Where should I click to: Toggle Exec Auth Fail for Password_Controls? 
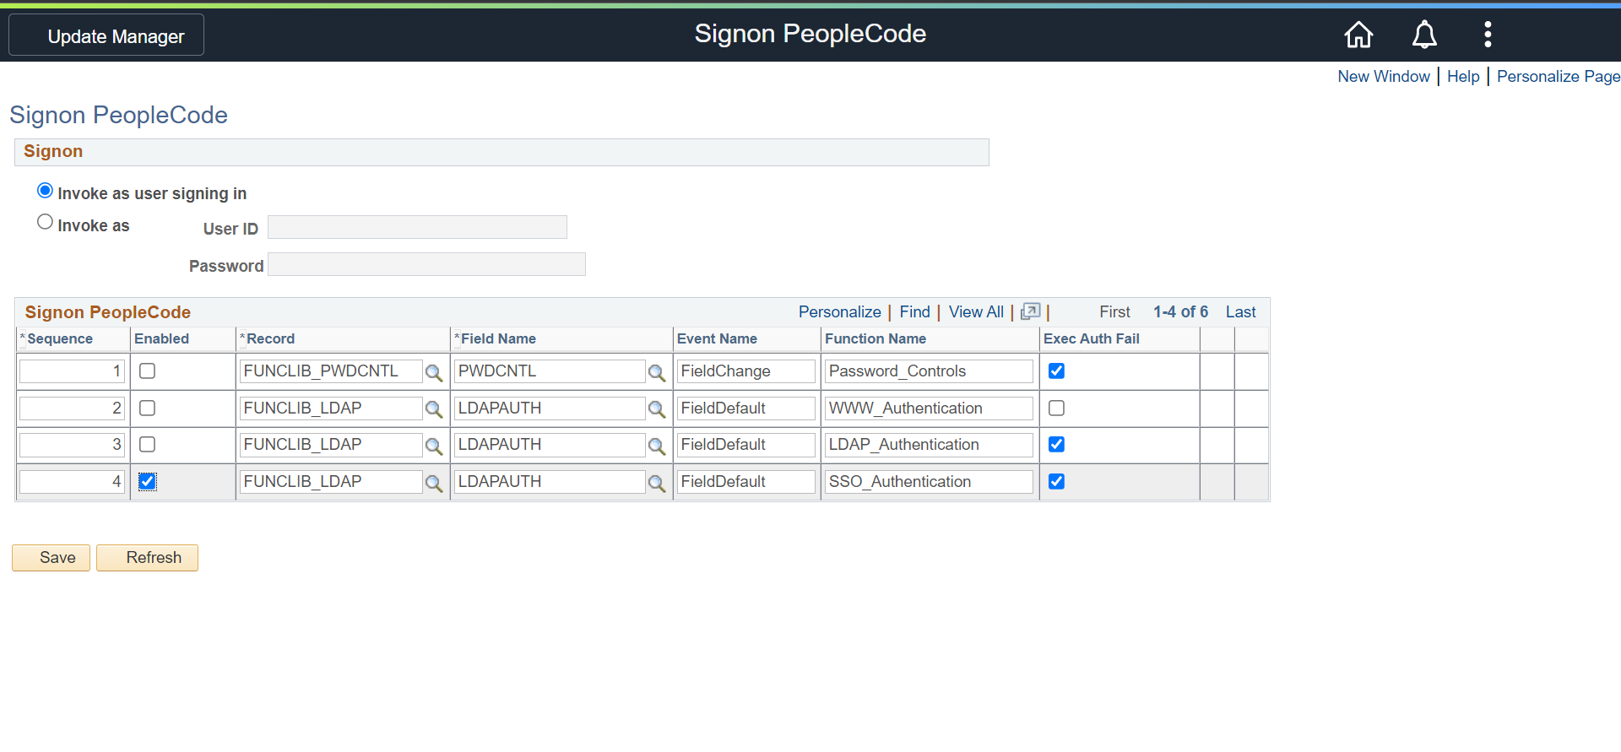point(1056,371)
